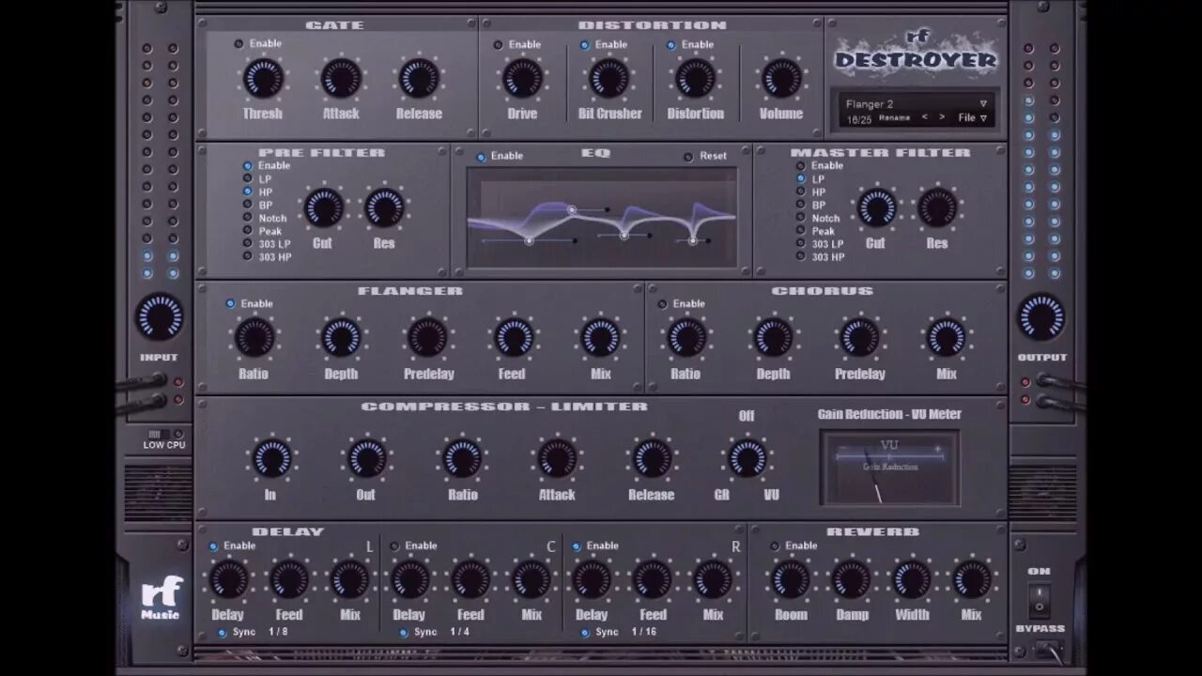The height and width of the screenshot is (676, 1202).
Task: Open the File menu in preset display
Action: click(x=972, y=118)
